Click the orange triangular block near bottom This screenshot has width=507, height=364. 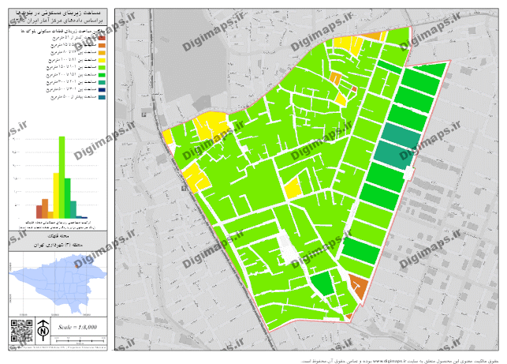coord(358,287)
